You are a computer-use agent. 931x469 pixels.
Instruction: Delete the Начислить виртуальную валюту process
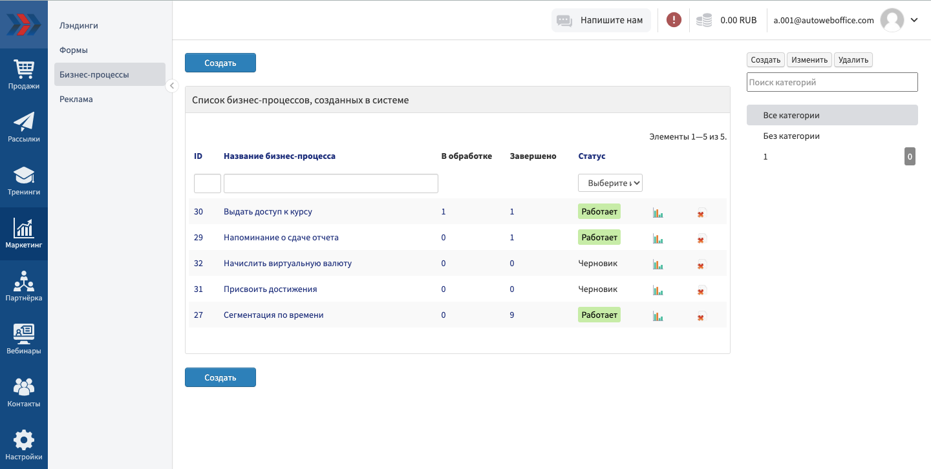pyautogui.click(x=701, y=265)
